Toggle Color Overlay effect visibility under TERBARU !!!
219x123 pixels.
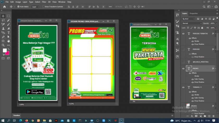click(193, 98)
